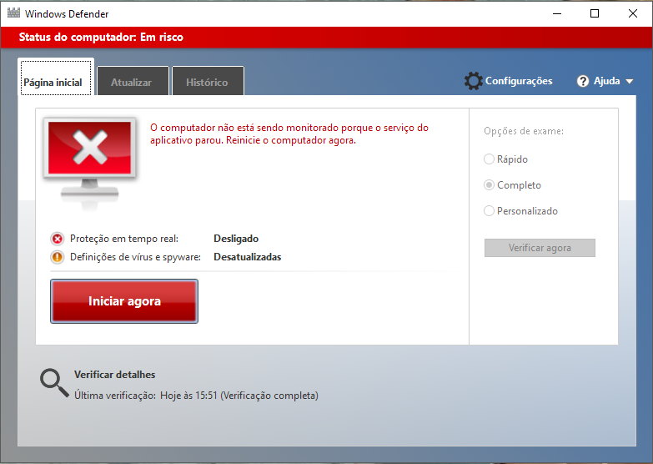The height and width of the screenshot is (464, 653).
Task: Open Configurações gear icon
Action: [474, 81]
